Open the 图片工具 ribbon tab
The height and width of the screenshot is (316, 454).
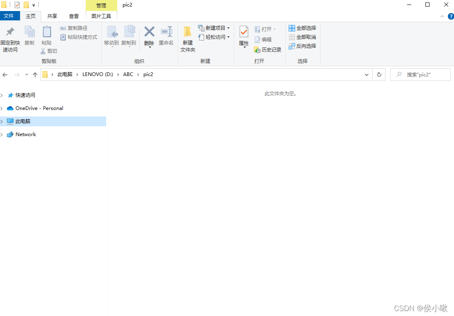[x=101, y=16]
